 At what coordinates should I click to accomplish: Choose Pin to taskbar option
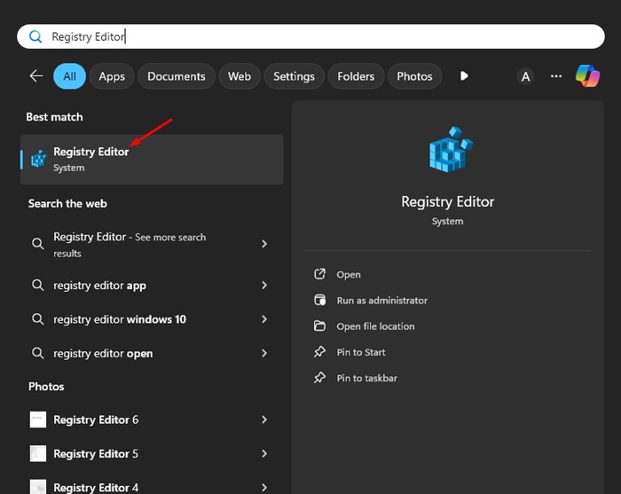366,378
